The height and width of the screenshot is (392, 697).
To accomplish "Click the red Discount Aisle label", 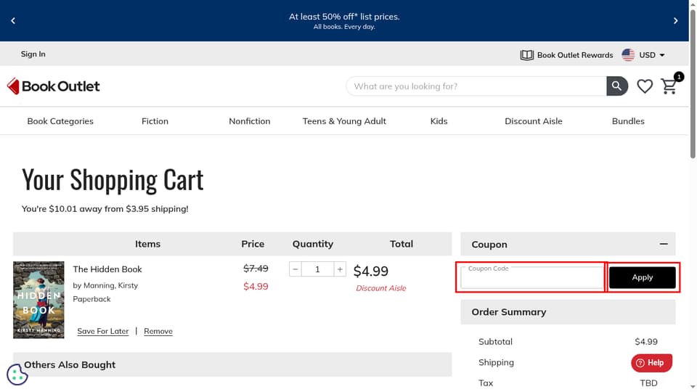I will click(381, 288).
